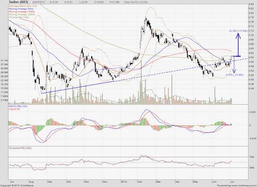This screenshot has height=187, width=257.
Task: Click the 33.6M volume axis label
Action: click(4, 68)
